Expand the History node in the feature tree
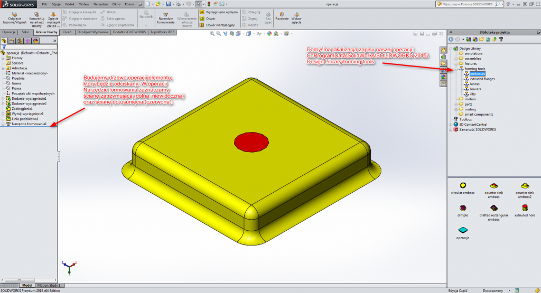This screenshot has width=541, height=293. (3, 58)
